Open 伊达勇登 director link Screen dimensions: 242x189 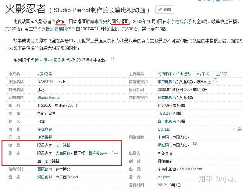point(44,137)
